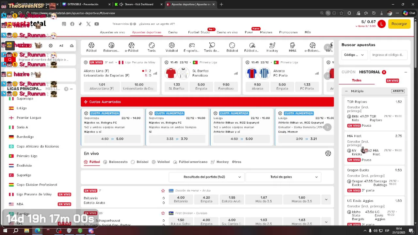418x235 pixels.
Task: Click the bet code input field
Action: 388,55
